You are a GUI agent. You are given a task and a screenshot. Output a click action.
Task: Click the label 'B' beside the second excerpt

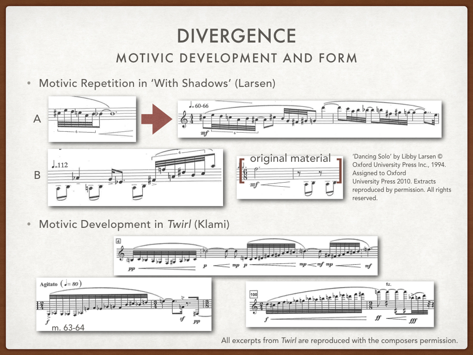pyautogui.click(x=37, y=175)
